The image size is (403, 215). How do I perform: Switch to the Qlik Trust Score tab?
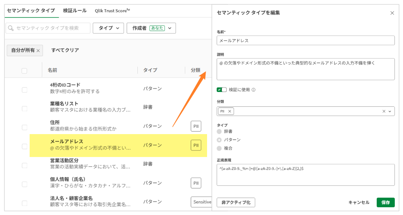(x=112, y=11)
